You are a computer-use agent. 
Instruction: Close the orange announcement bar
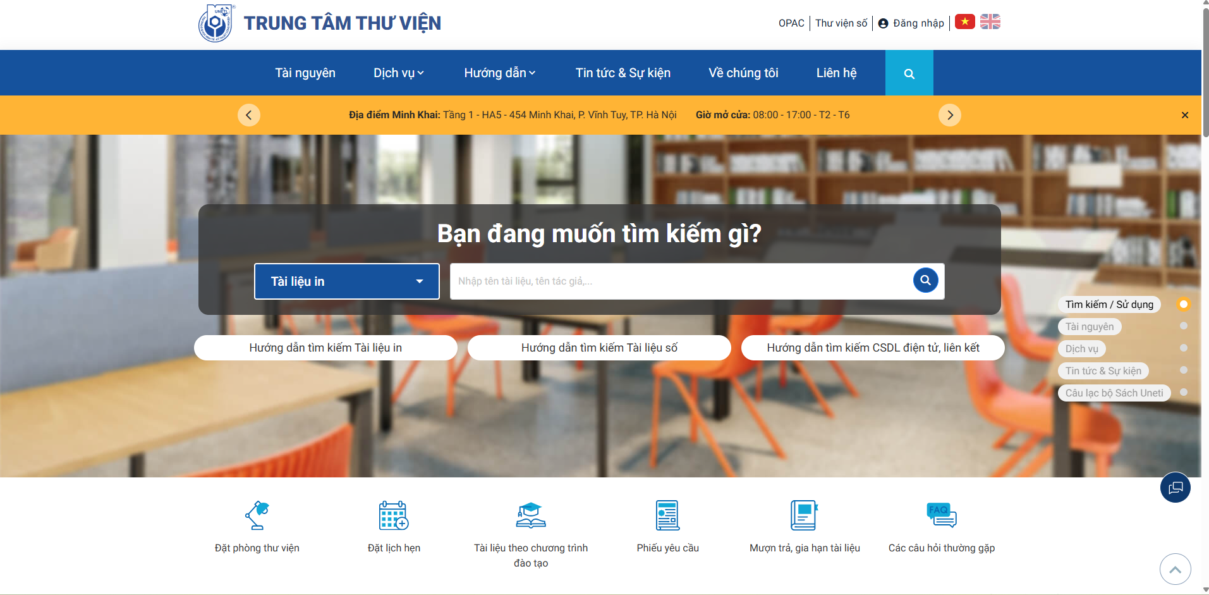coord(1184,115)
